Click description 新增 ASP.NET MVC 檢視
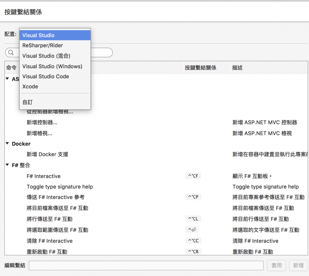309x276 pixels. coord(262,133)
